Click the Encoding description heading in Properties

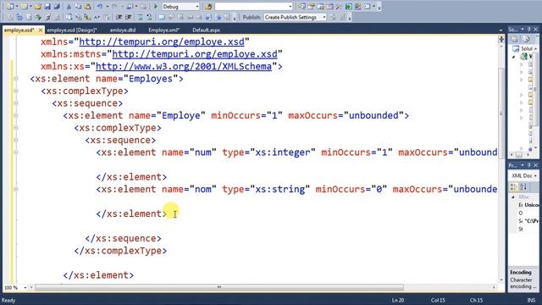pos(521,273)
